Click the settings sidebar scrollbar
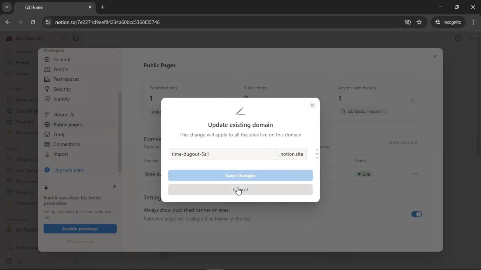Screen dimensions: 481x270 pyautogui.click(x=120, y=132)
